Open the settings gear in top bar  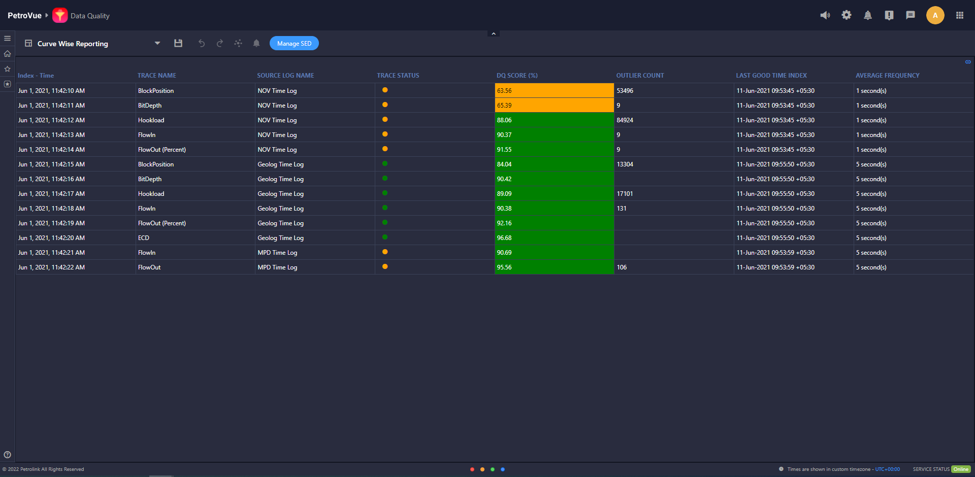point(847,15)
